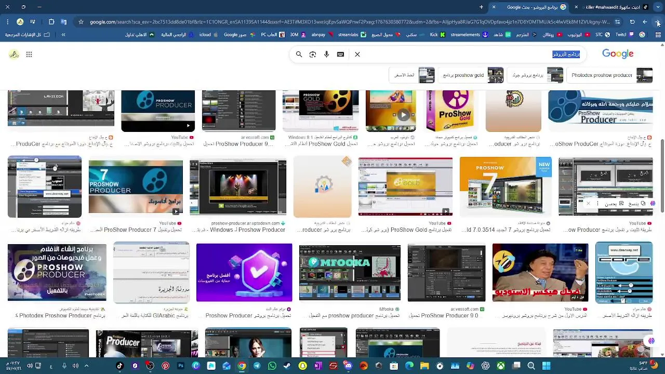The height and width of the screenshot is (374, 665).
Task: Open the purple shield checkmark thumbnail
Action: tap(244, 272)
